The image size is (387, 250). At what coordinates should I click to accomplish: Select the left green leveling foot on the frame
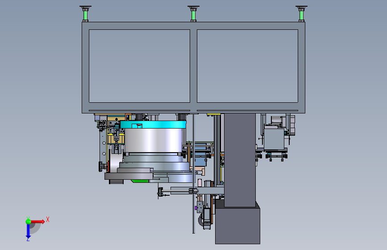point(85,14)
